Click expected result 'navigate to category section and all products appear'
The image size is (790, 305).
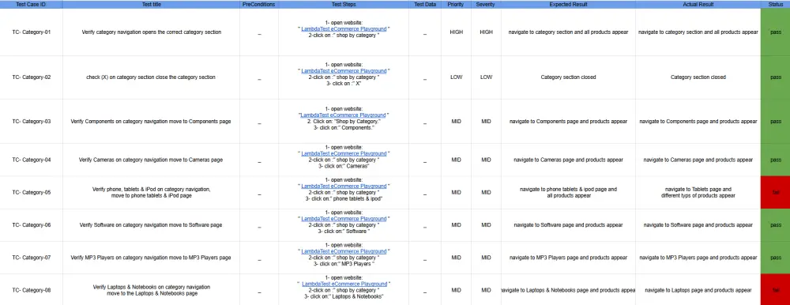(x=568, y=32)
